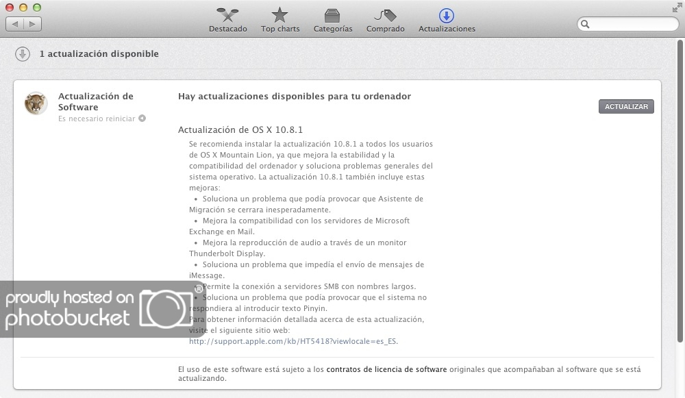
Task: Click the 'Actualización de Software' title
Action: (x=96, y=101)
